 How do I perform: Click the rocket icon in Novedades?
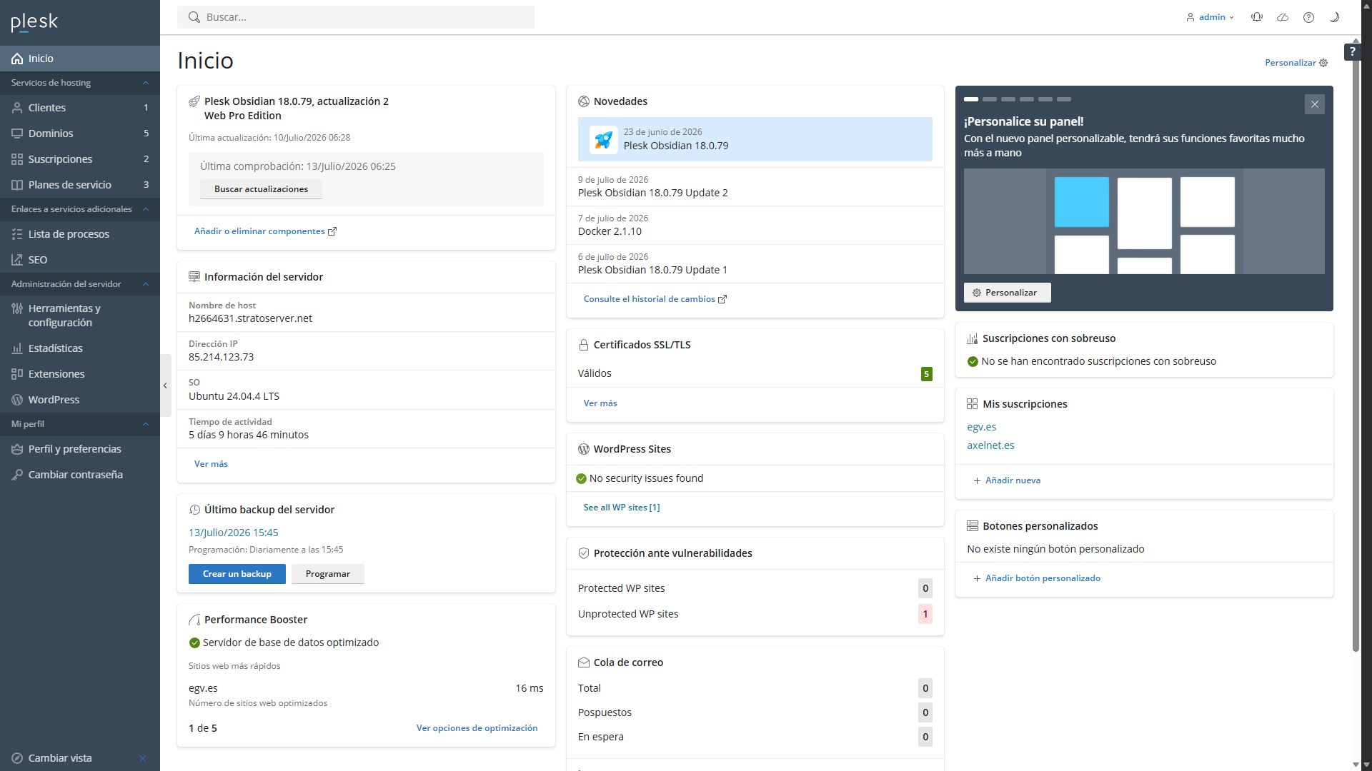tap(603, 139)
